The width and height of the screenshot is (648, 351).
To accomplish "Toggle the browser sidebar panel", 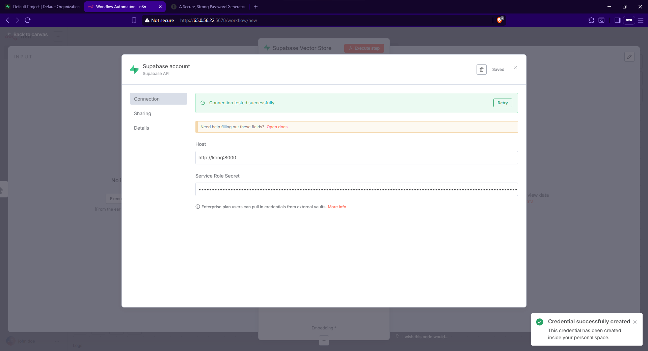I will [617, 20].
